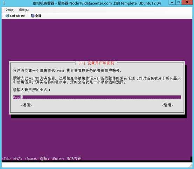Viewport: 194px width, 169px height.
Task: Select the 返回 go back button
Action: click(27, 105)
